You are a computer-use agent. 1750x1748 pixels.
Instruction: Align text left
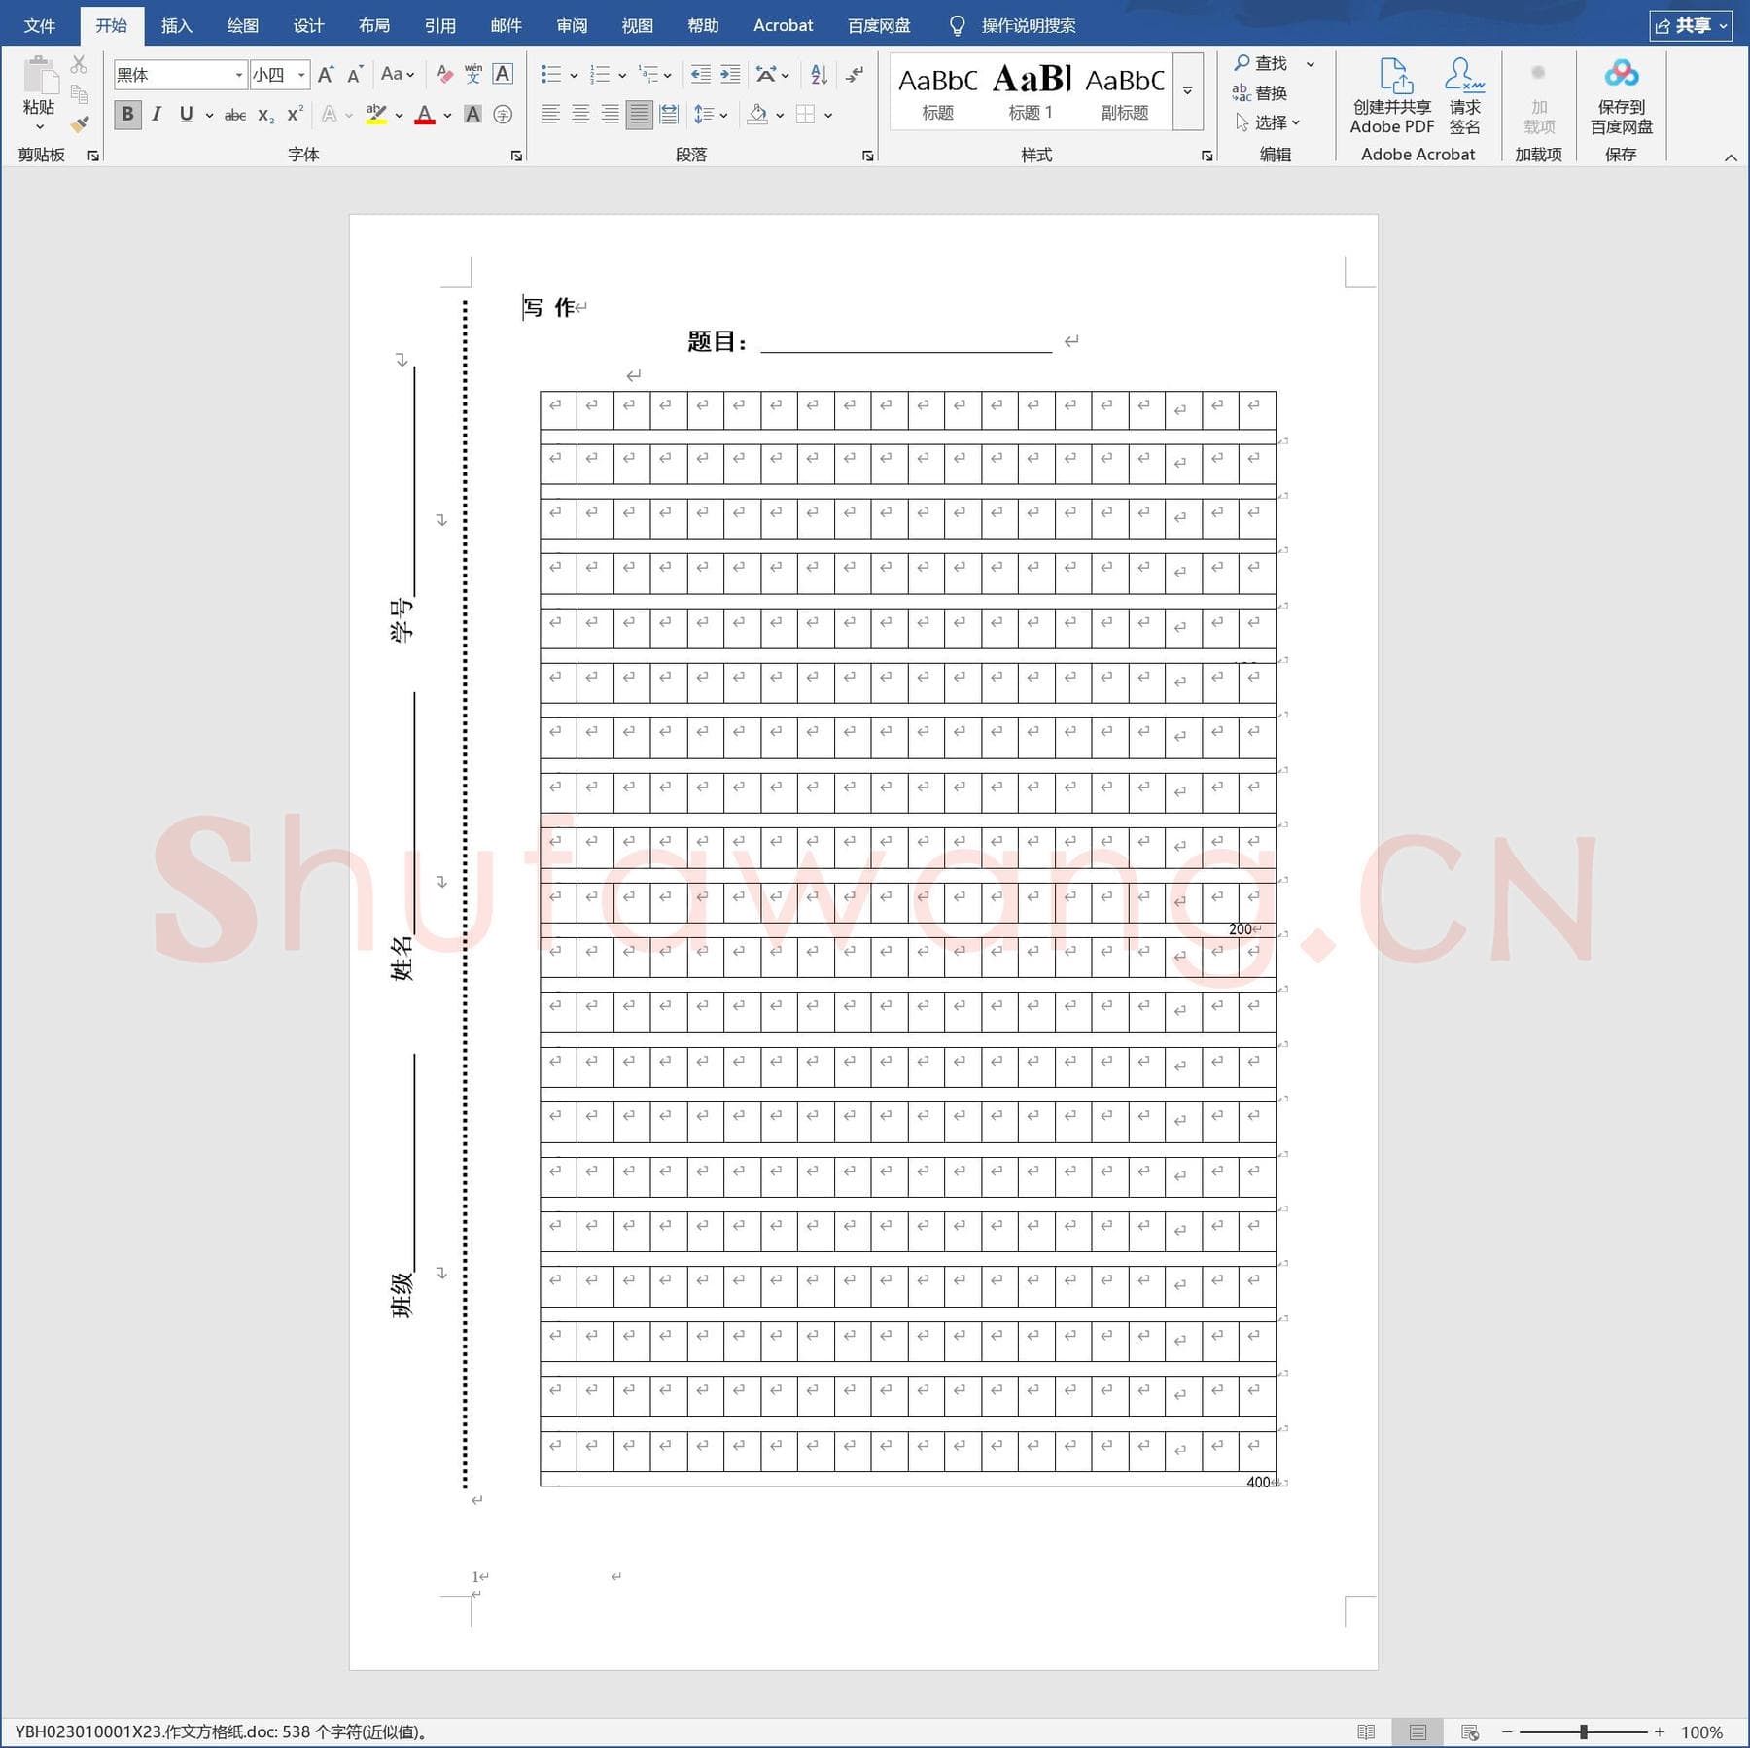(551, 115)
